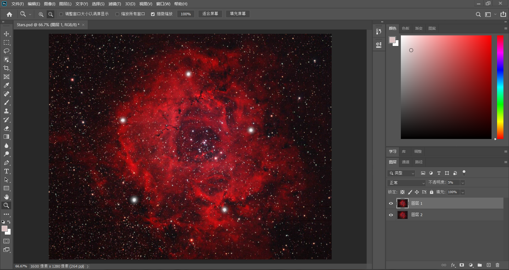Select the Rectangular Marquee tool
Viewport: 509px width, 270px height.
pyautogui.click(x=6, y=43)
